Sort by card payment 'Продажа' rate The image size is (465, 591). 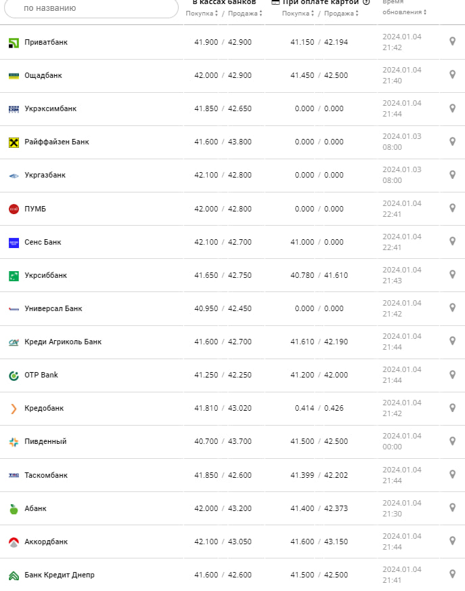click(x=341, y=14)
